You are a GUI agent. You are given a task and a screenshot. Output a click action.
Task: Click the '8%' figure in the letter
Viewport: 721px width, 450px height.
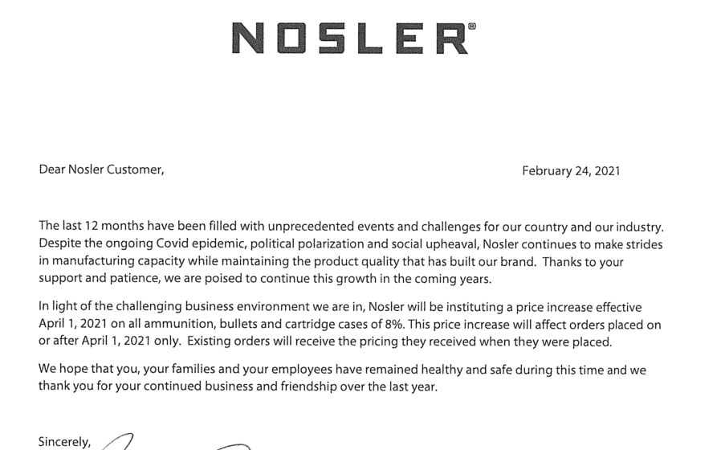pos(394,325)
